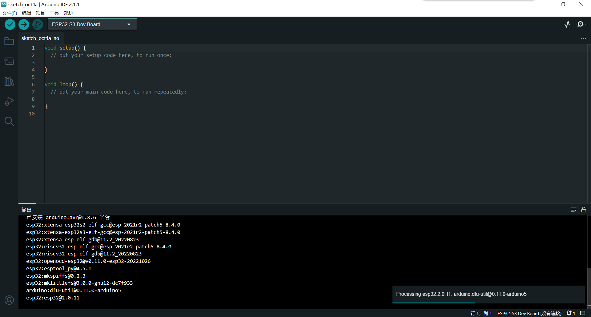Screen dimensions: 591x317
Task: Click the 'put your setup code here' comment
Action: [x=111, y=55]
